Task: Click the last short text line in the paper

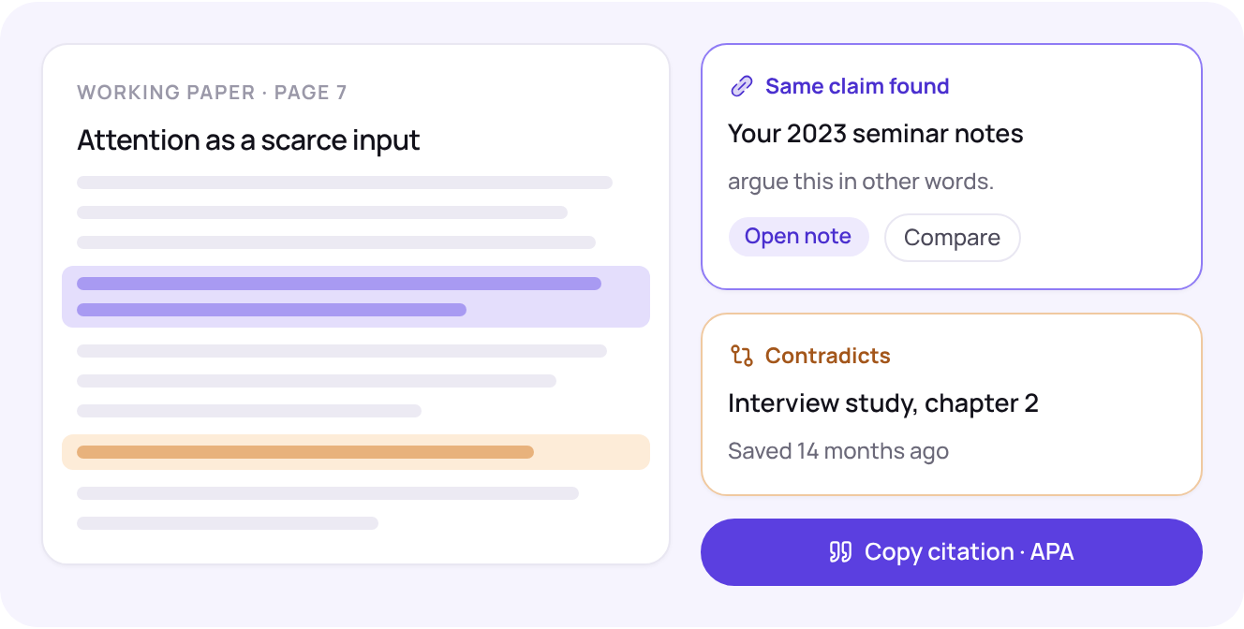Action: tap(228, 523)
